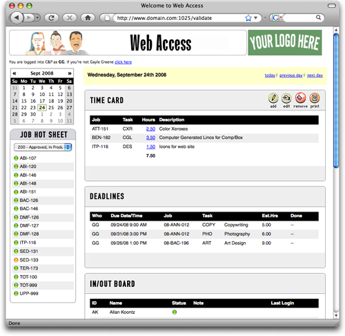This screenshot has width=345, height=336.
Task: Click the vertical scrollbar thumb
Action: coord(336,101)
